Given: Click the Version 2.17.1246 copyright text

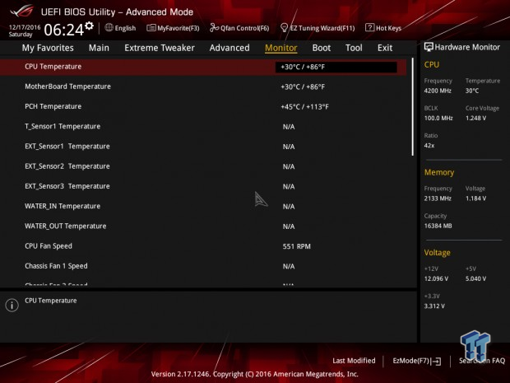Looking at the screenshot, I should click(x=255, y=374).
